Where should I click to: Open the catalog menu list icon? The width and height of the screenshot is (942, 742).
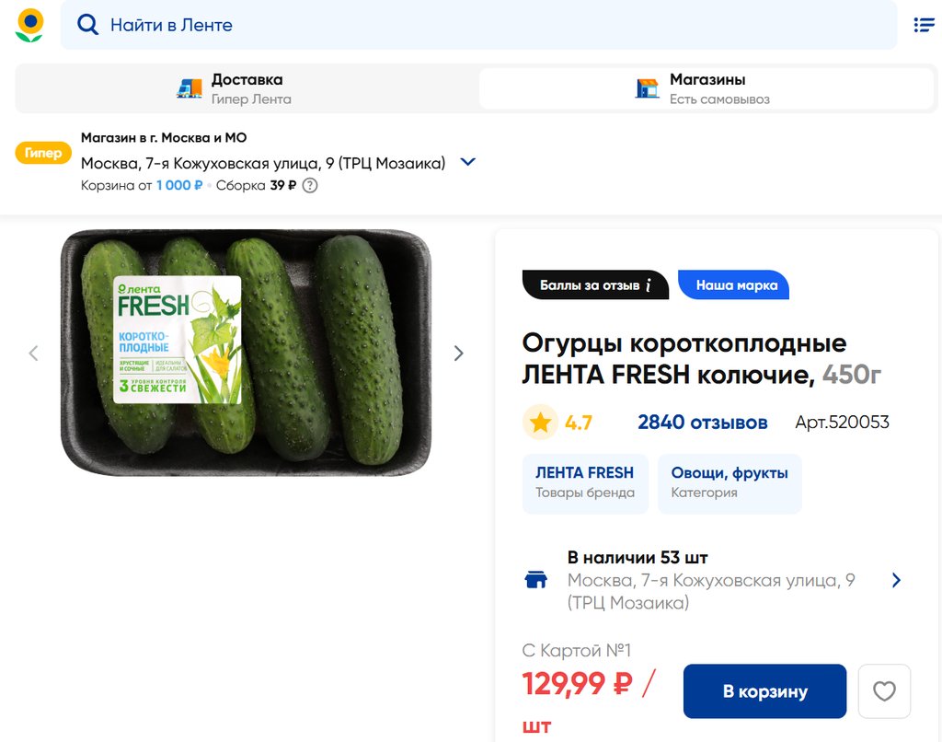pyautogui.click(x=924, y=25)
